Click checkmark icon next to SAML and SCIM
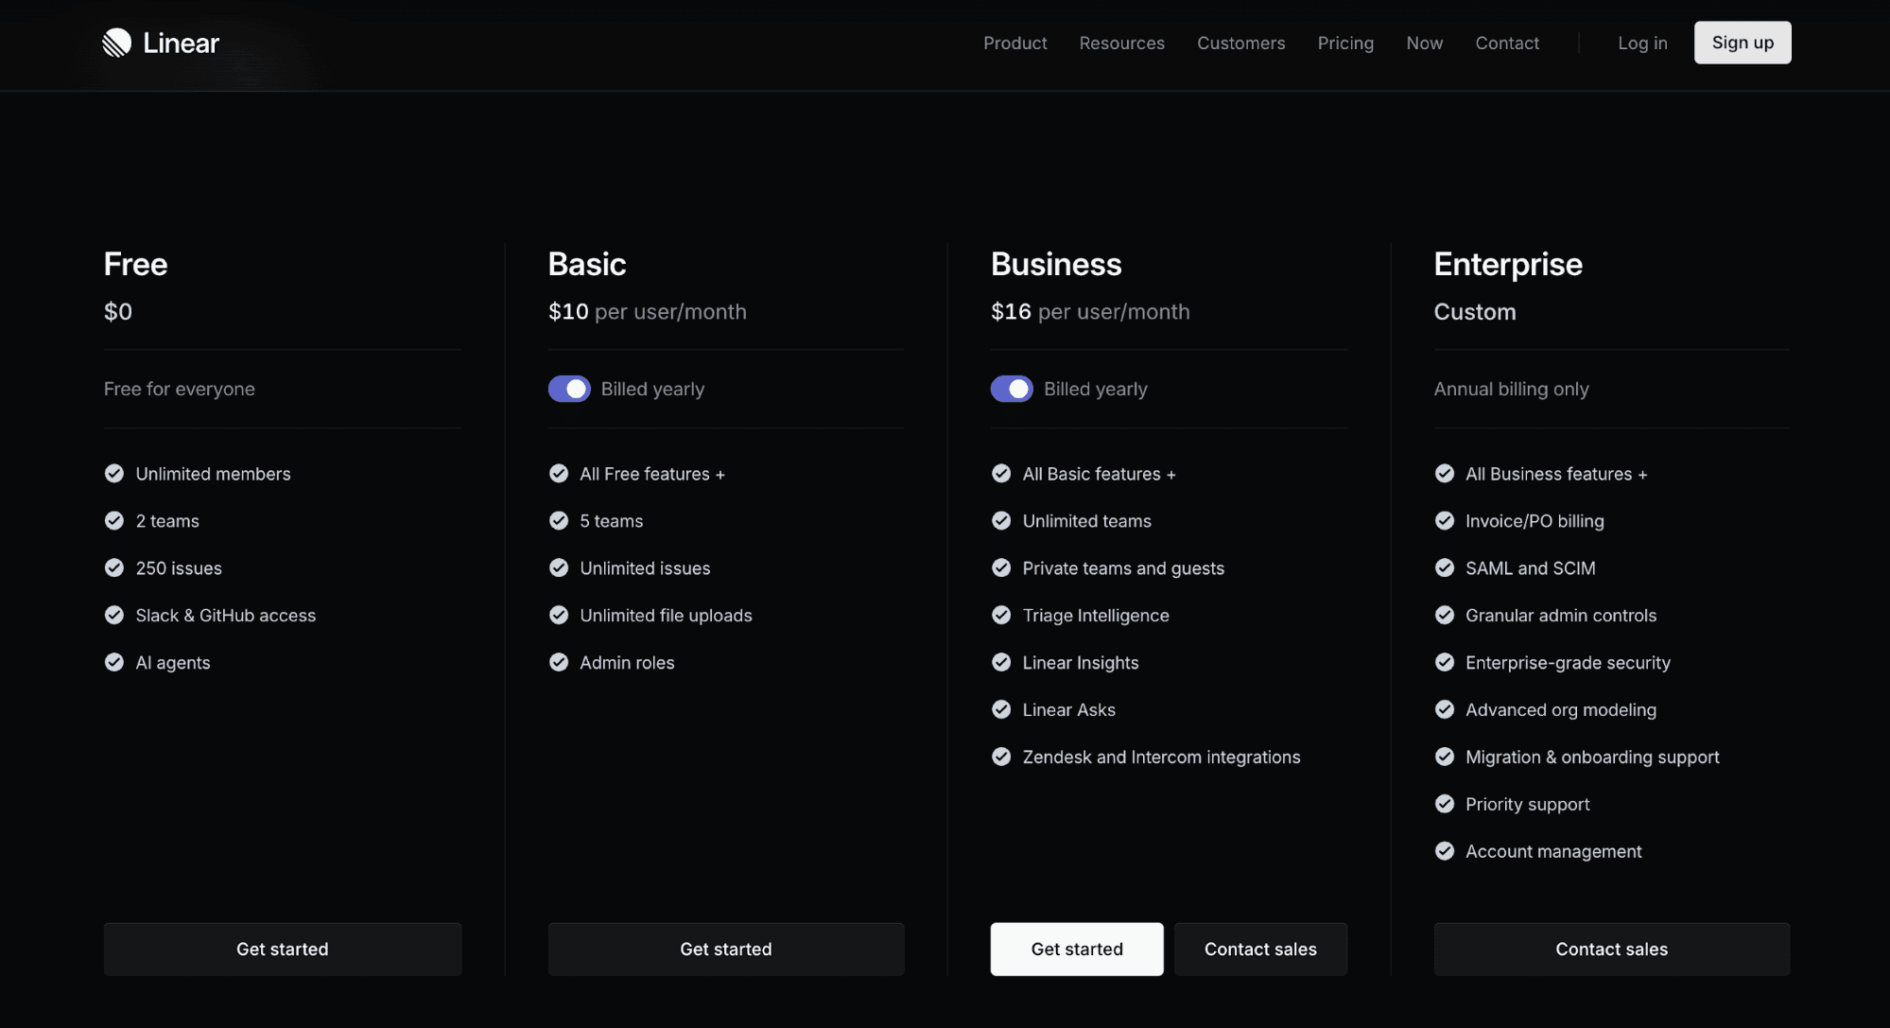This screenshot has height=1028, width=1890. click(x=1445, y=568)
